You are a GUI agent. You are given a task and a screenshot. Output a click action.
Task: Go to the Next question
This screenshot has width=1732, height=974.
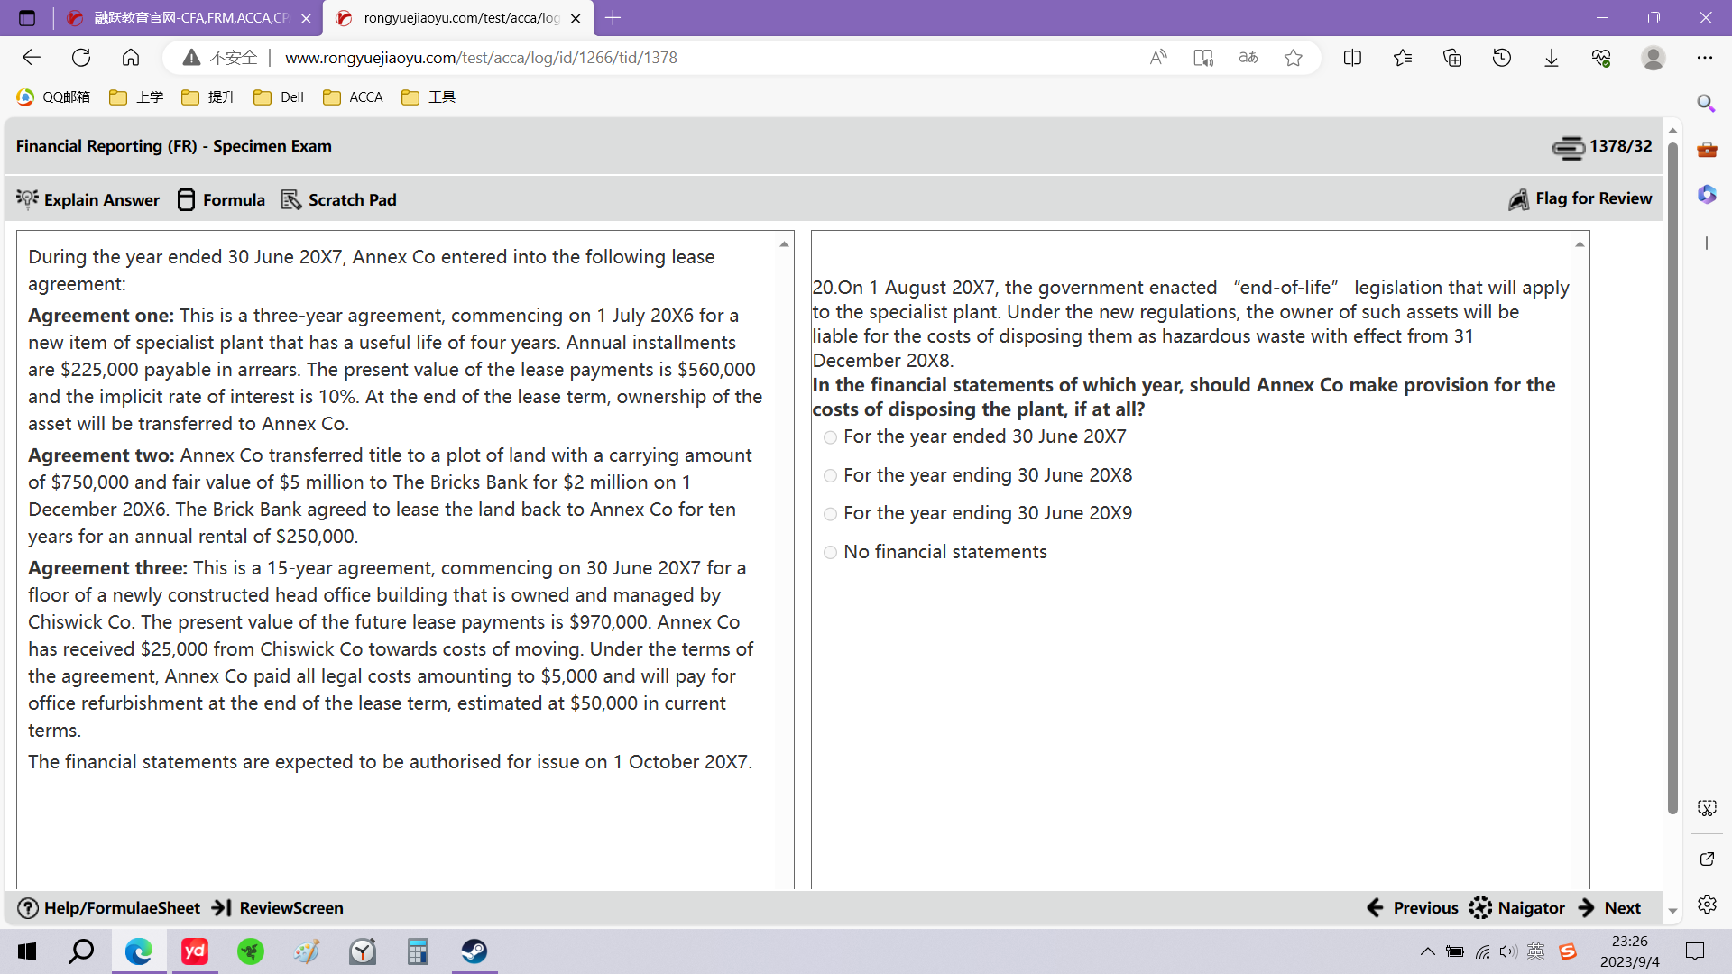[1610, 908]
